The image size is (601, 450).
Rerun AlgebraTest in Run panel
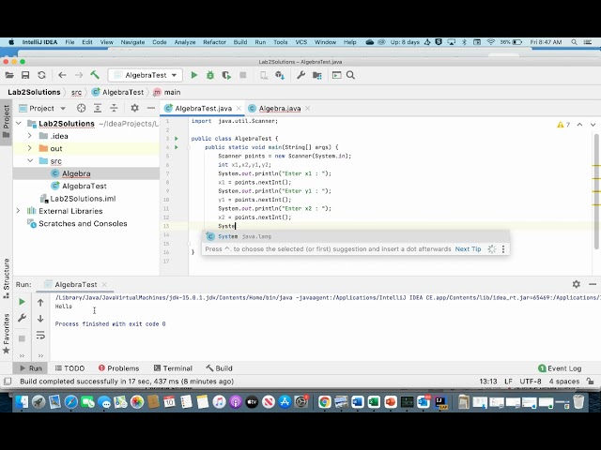[x=22, y=302]
